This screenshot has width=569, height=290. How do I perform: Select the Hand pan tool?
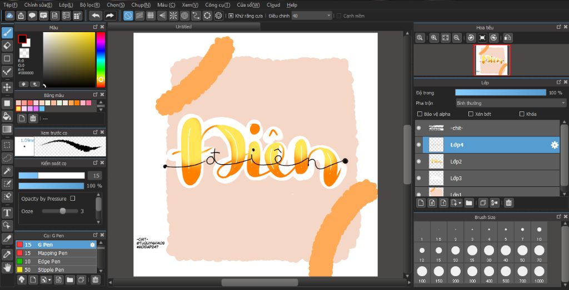click(x=7, y=268)
